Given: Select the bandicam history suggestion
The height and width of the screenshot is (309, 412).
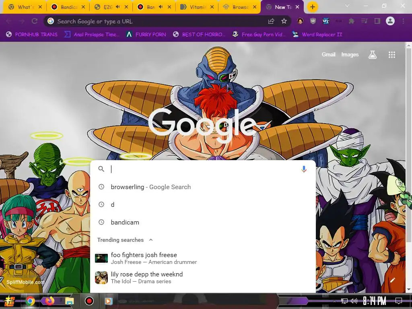Looking at the screenshot, I should pos(203,222).
